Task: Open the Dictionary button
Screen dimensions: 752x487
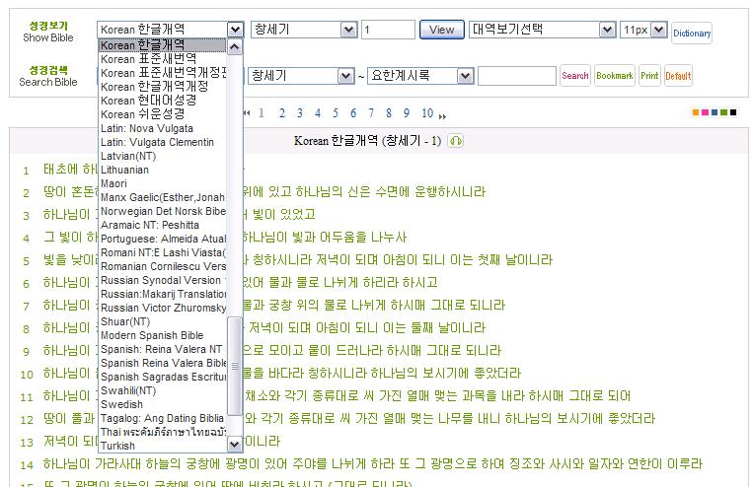Action: tap(691, 34)
